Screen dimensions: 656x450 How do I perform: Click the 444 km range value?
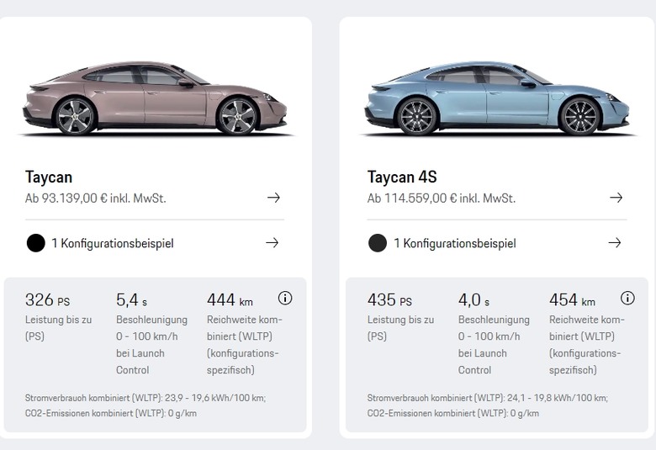(x=230, y=300)
